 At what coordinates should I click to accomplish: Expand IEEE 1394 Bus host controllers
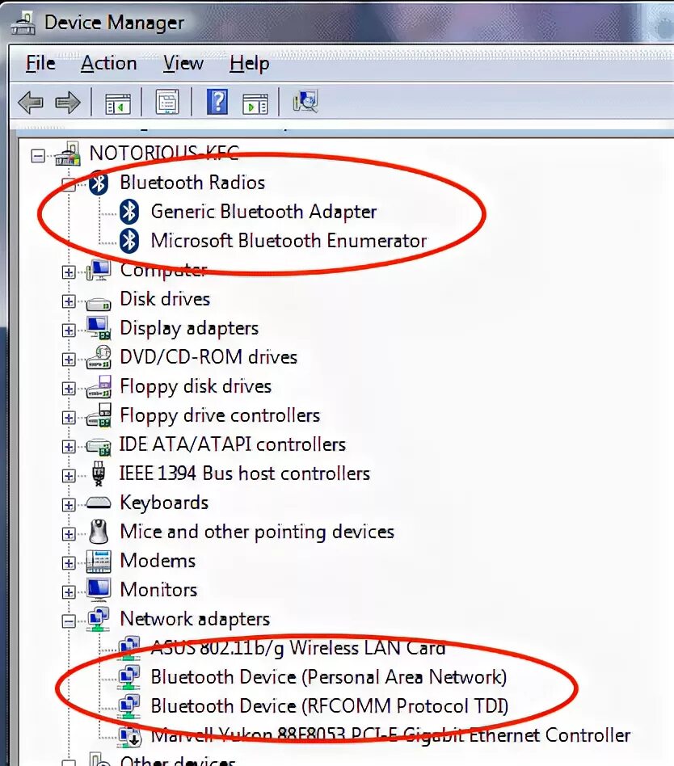point(69,476)
